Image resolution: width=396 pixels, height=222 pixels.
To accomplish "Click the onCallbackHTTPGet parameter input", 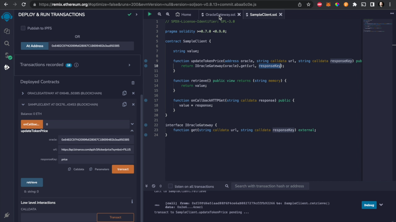I will click(x=86, y=124).
